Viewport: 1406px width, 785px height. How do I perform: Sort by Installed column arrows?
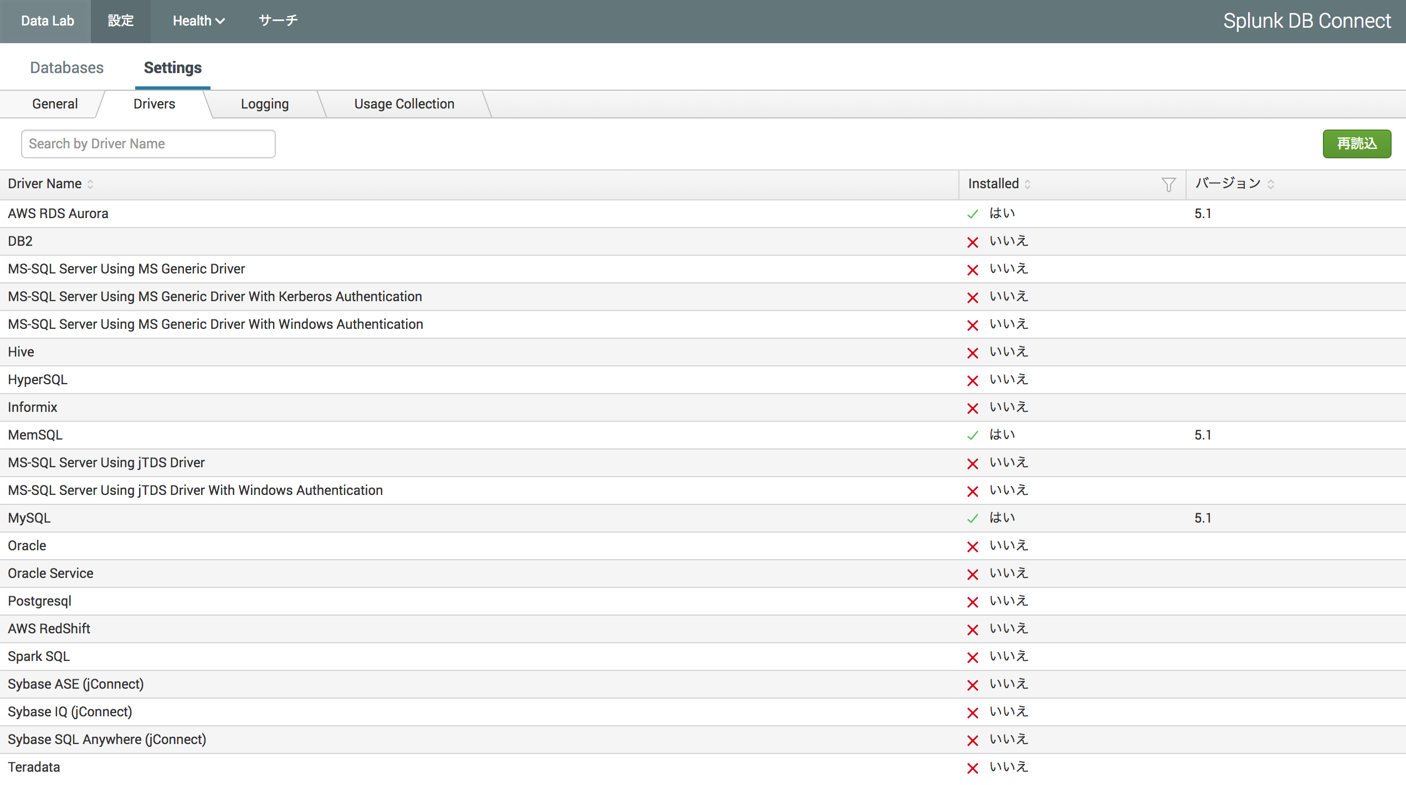[x=1028, y=184]
